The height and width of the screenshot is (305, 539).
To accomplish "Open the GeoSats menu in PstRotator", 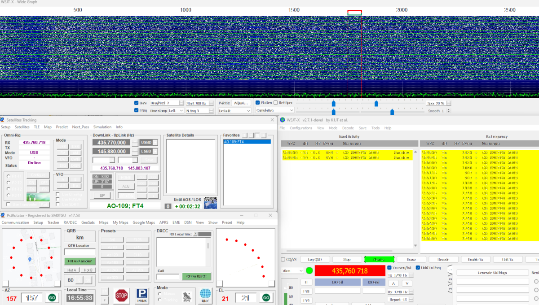I will pos(88,222).
